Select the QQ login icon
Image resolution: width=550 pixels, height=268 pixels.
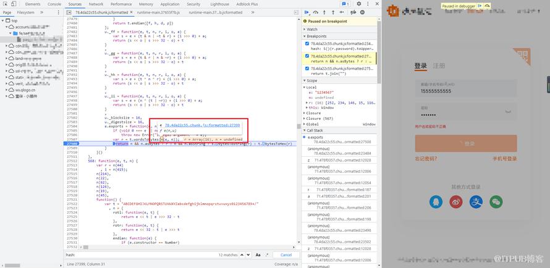point(436,202)
